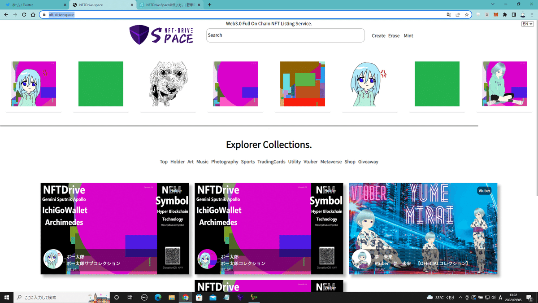Open Chrome's three-dot menu
Screen dimensions: 538x303
point(532,14)
